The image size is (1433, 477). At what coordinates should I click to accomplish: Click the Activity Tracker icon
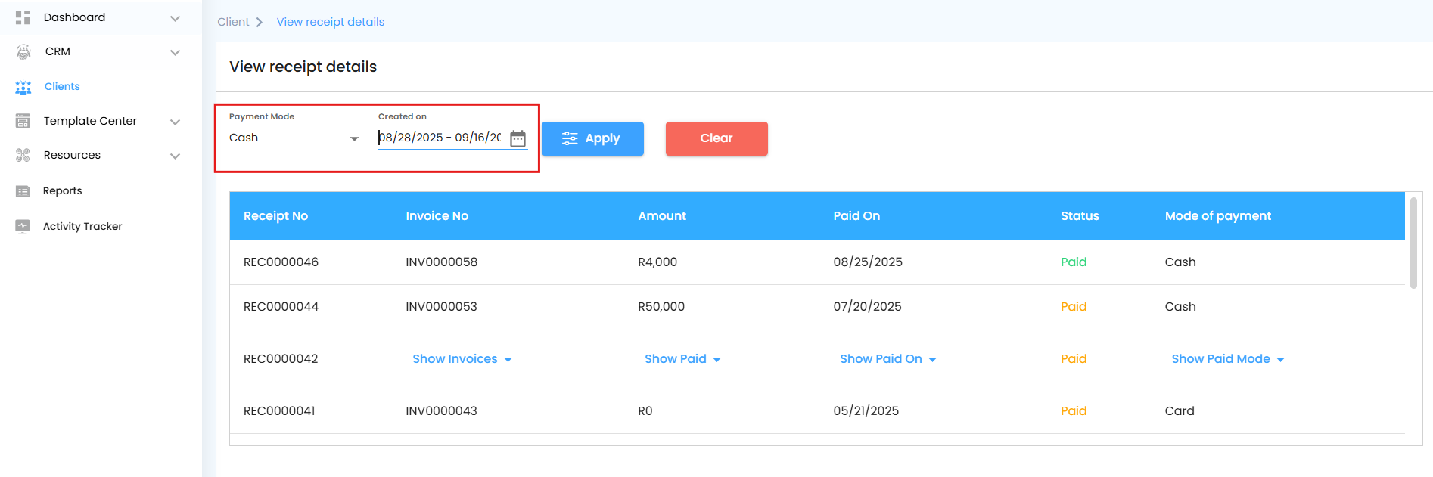click(x=23, y=226)
